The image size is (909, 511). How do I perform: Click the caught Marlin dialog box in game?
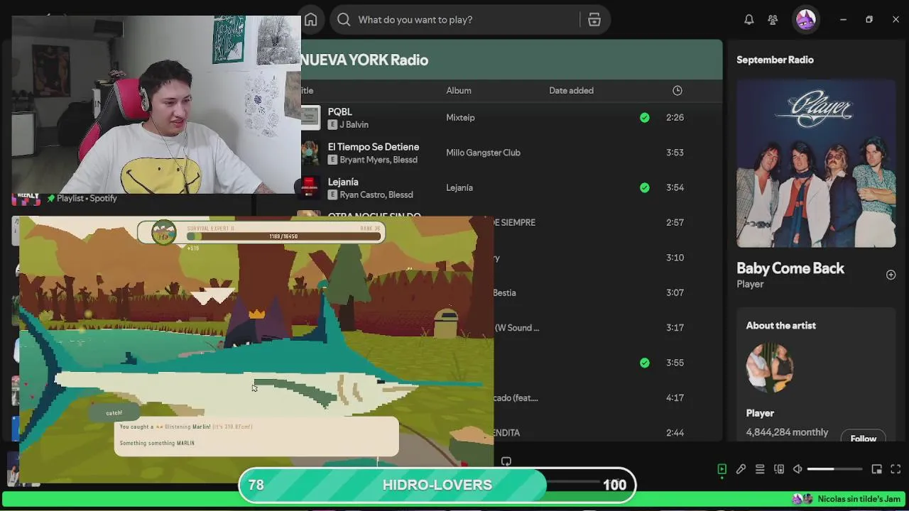click(256, 436)
